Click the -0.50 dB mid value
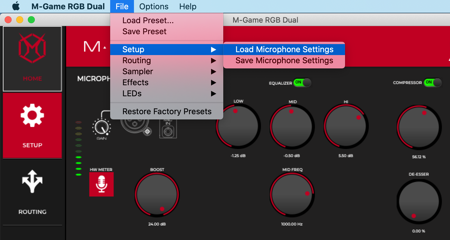This screenshot has width=450, height=240. pos(292,156)
